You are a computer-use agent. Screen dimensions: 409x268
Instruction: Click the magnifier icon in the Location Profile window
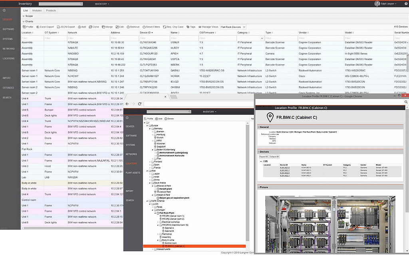[406, 102]
